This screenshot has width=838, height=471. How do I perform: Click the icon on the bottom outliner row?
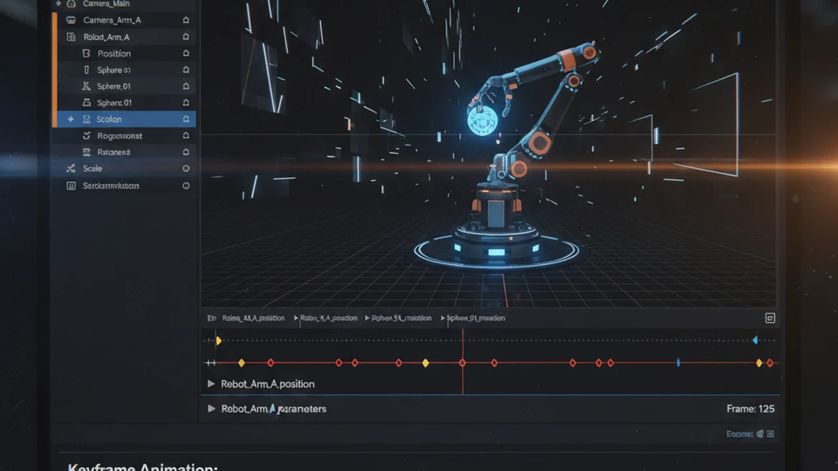[x=71, y=186]
